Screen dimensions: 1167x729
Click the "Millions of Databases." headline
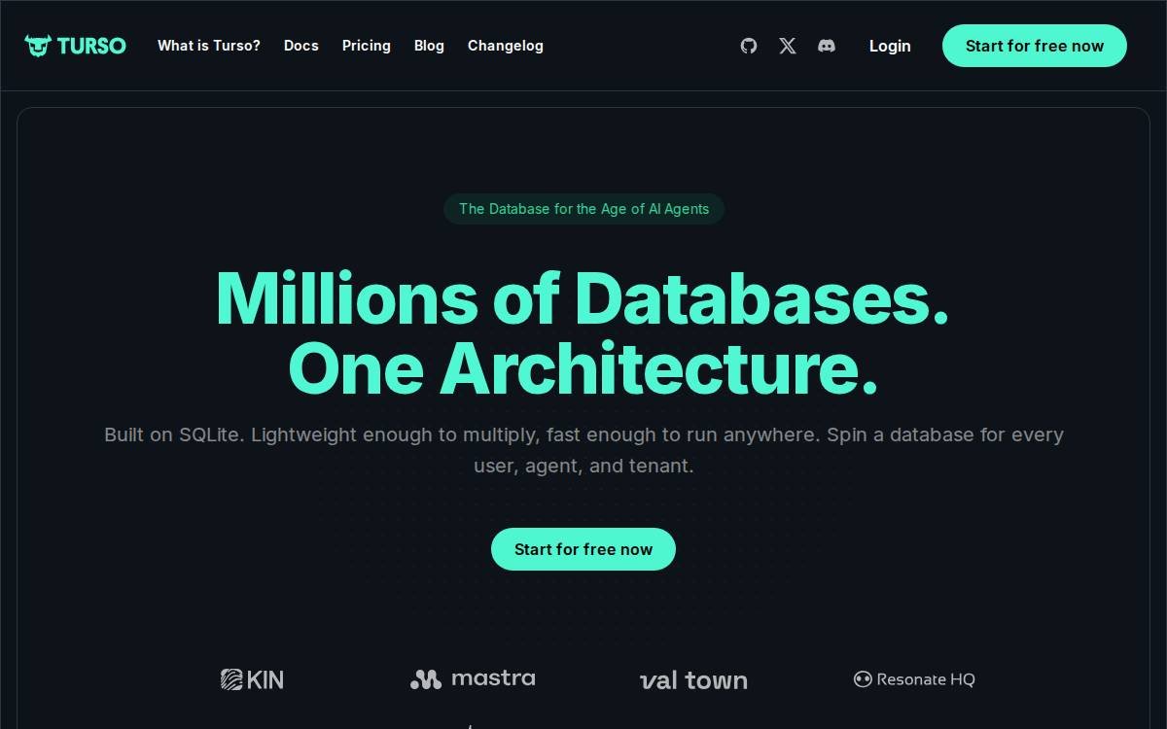click(583, 297)
